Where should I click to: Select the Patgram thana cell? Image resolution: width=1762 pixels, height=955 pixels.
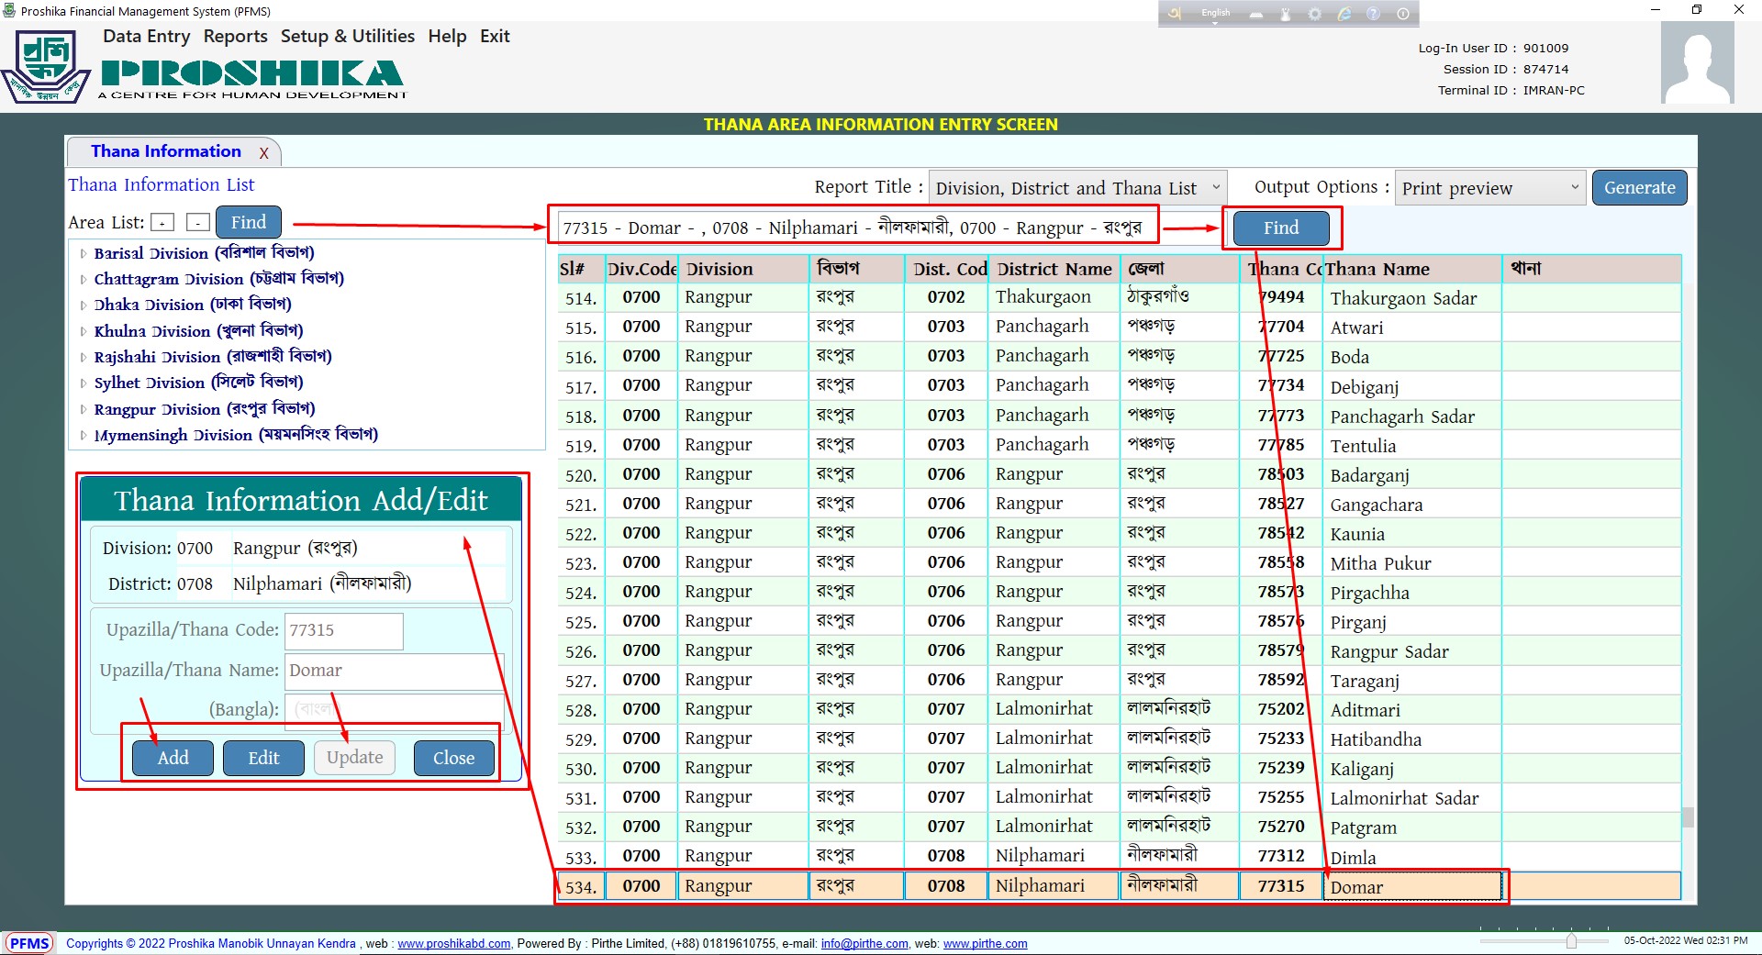(1411, 827)
